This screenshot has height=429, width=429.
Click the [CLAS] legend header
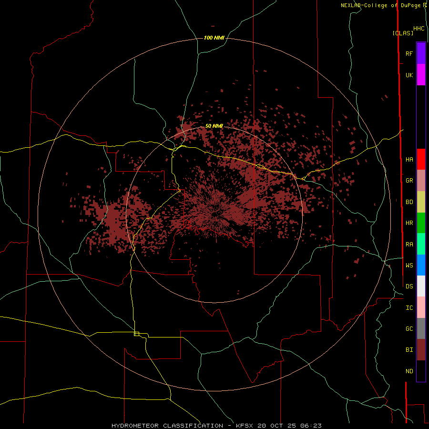coord(403,33)
